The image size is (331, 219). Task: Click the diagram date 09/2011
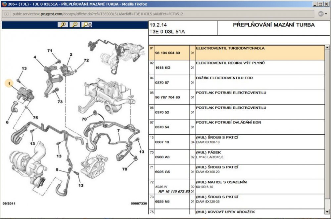(x=9, y=203)
